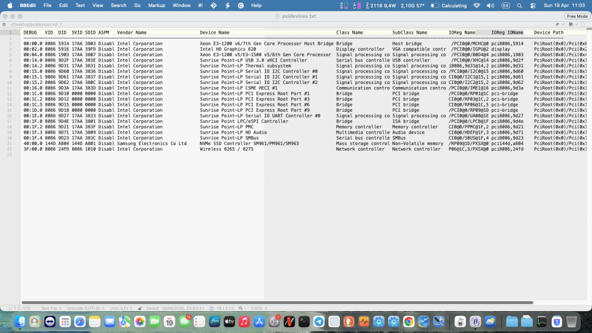Viewport: 592px width, 333px height.
Task: Open Control Center in menu bar
Action: pos(533,5)
